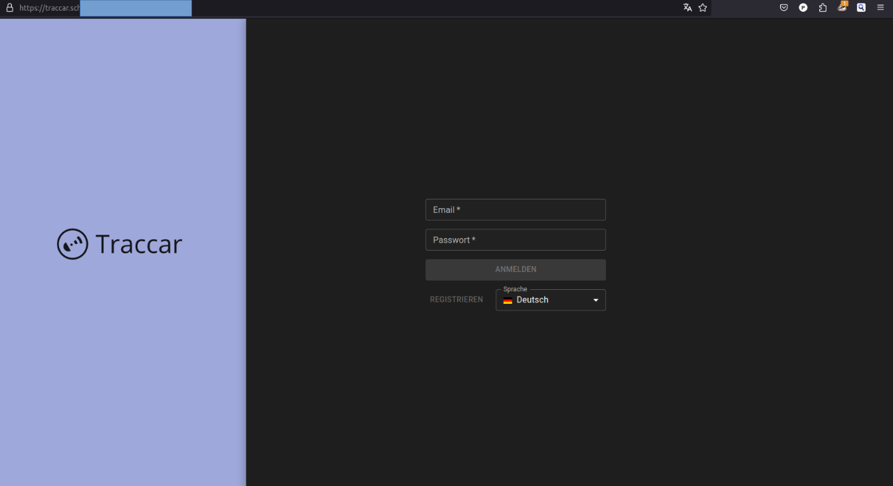Open the browser hamburger application menu
This screenshot has height=486, width=893.
click(880, 8)
